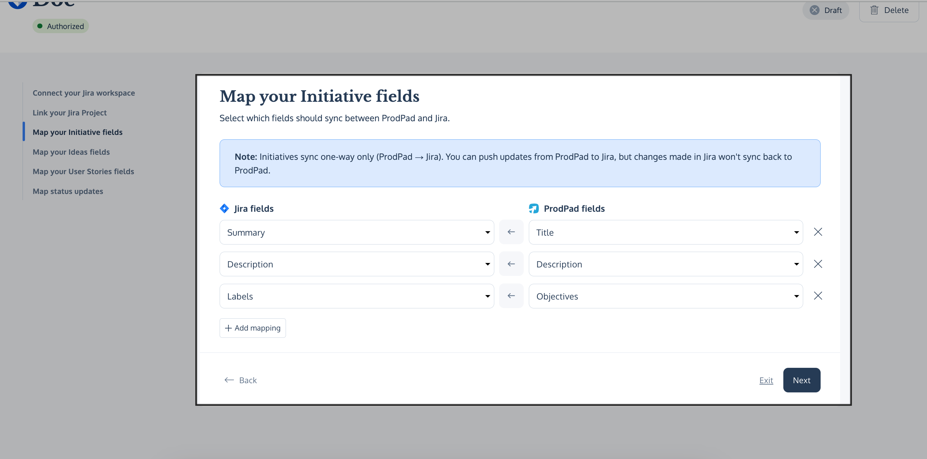Open Map status updates step

68,192
